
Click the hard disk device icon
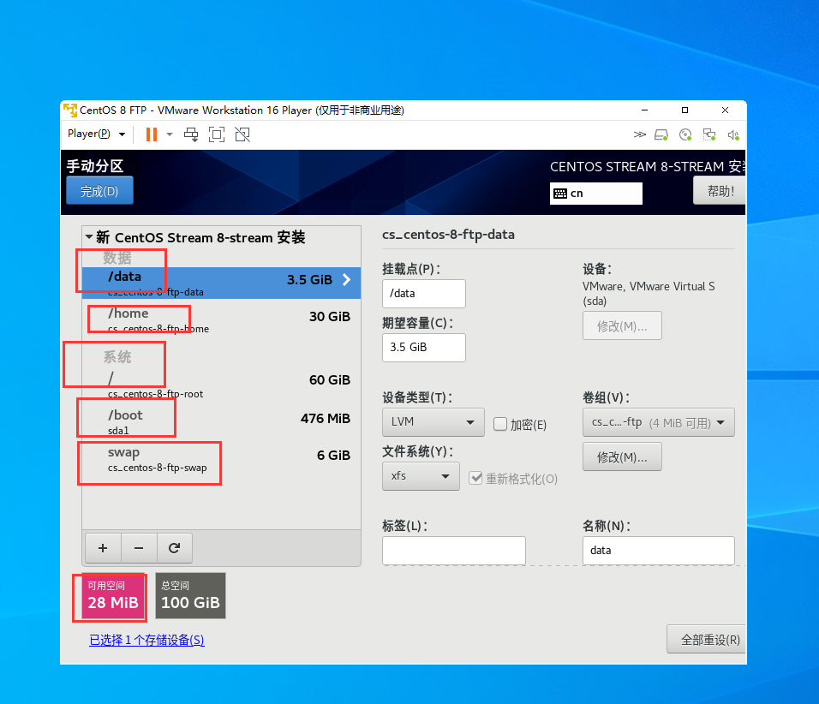tap(661, 135)
